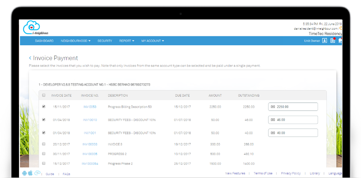Click the 40.00 payment amount field
Screen dimensions: 361x178
click(293, 133)
